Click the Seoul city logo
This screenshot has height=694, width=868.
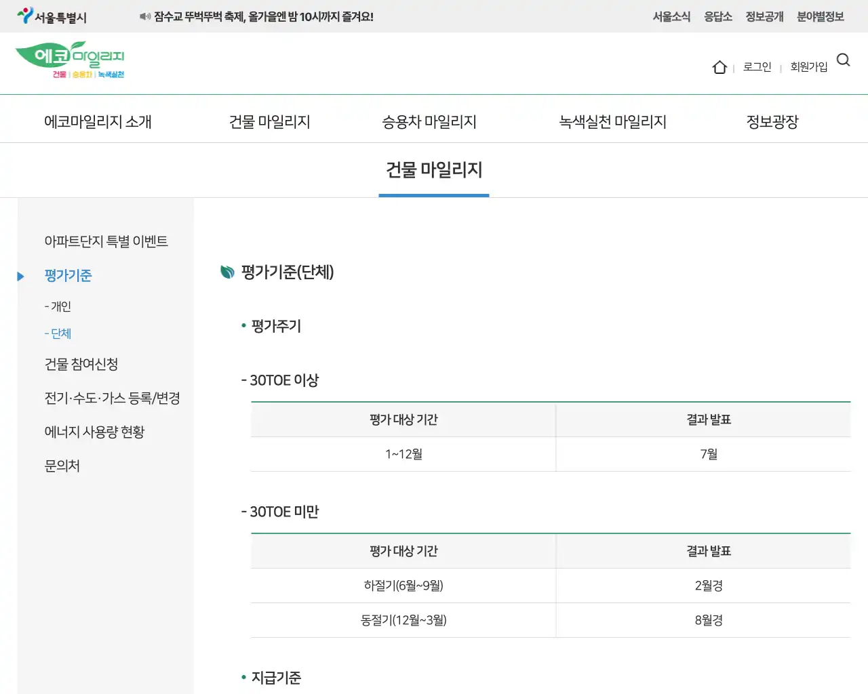coord(52,16)
